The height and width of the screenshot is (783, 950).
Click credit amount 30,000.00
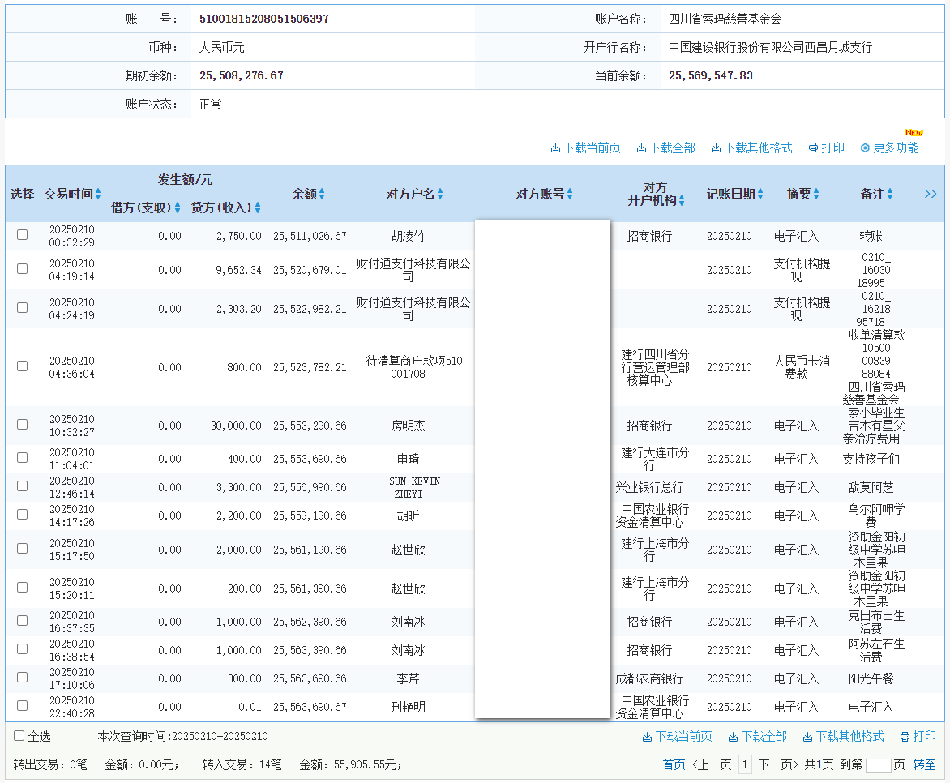tap(237, 426)
